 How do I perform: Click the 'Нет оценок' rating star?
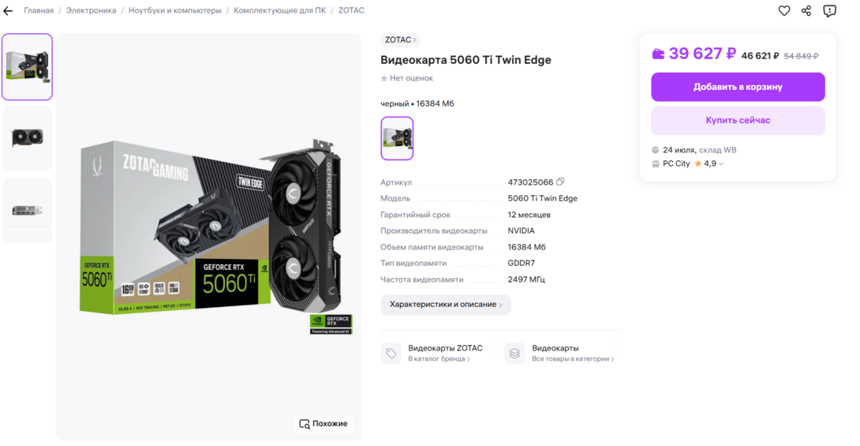point(384,78)
